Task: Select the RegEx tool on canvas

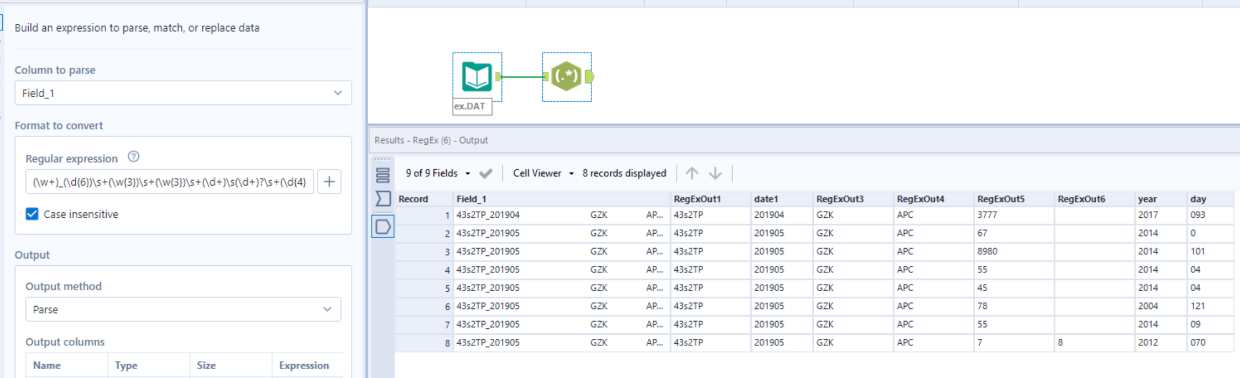Action: tap(566, 76)
